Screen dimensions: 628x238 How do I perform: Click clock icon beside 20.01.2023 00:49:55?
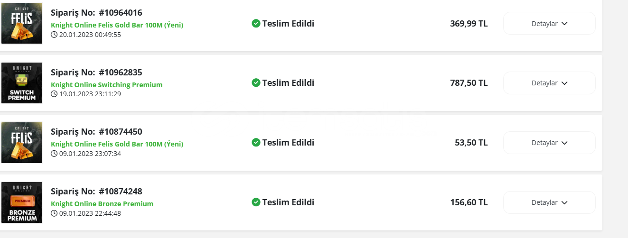54,35
